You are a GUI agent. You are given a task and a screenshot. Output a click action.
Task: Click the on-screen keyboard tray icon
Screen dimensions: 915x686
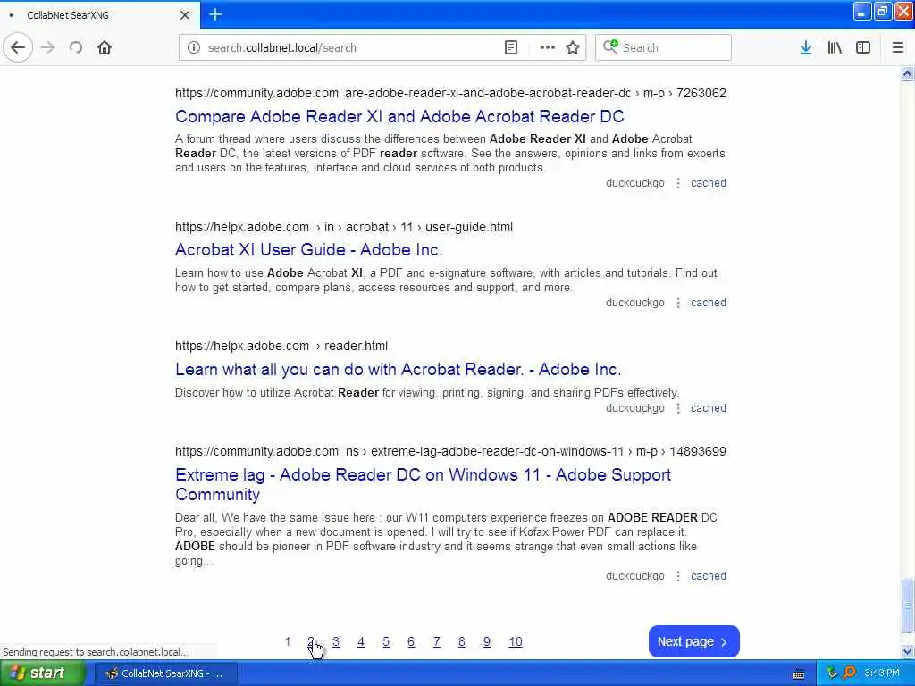pyautogui.click(x=799, y=674)
